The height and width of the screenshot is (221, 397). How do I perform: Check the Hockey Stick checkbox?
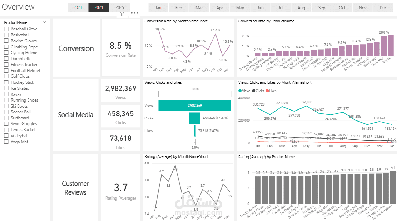pyautogui.click(x=6, y=82)
